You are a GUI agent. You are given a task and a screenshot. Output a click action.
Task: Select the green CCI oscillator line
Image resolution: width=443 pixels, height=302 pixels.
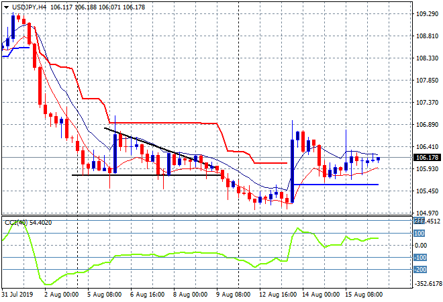(168, 253)
